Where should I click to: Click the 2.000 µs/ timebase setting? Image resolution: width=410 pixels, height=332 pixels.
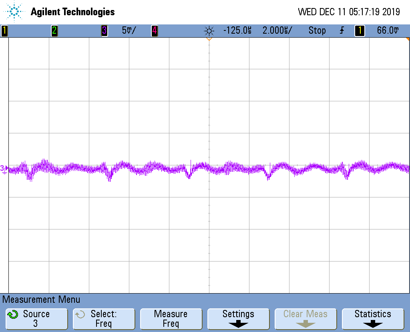[277, 30]
